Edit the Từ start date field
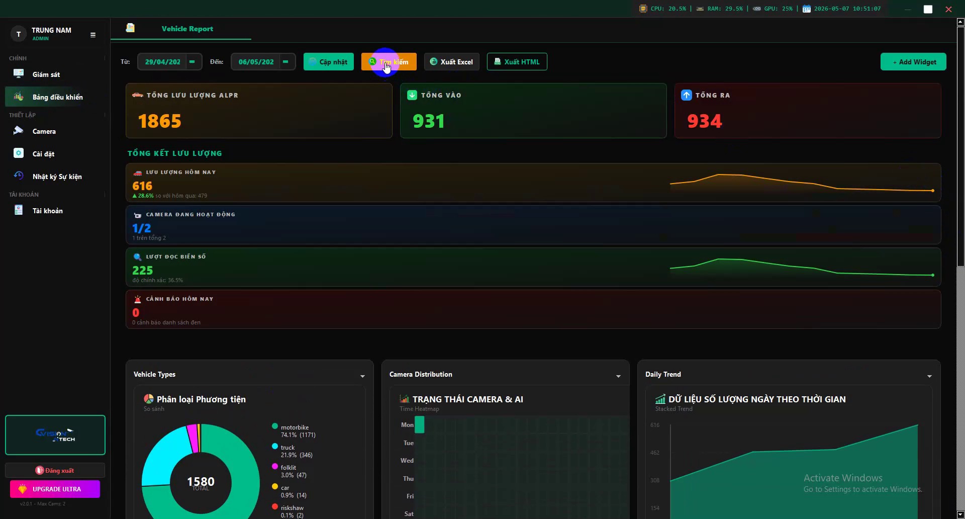Viewport: 965px width, 519px height. (x=162, y=62)
